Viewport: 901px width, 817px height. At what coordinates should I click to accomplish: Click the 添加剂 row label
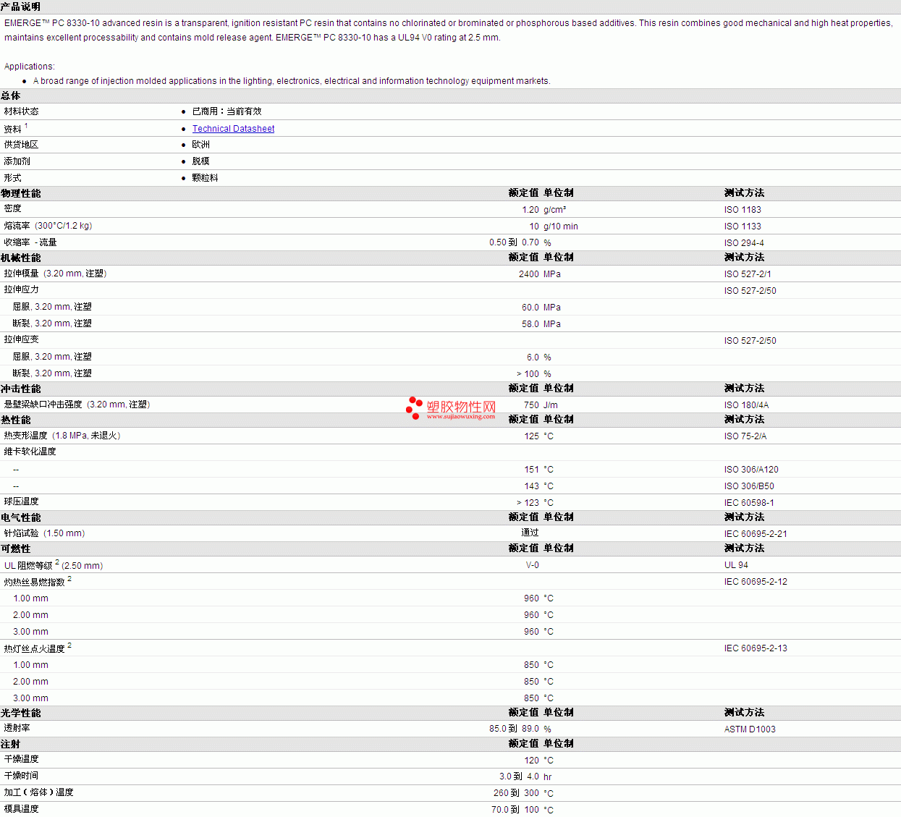17,161
